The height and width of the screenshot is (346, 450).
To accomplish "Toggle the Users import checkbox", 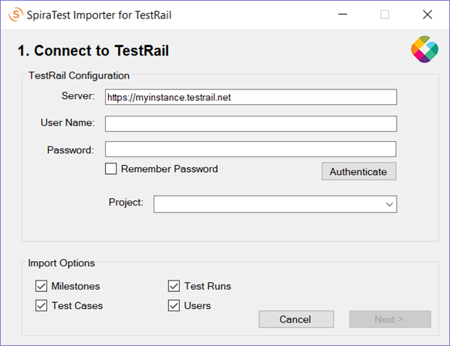I will pyautogui.click(x=174, y=305).
